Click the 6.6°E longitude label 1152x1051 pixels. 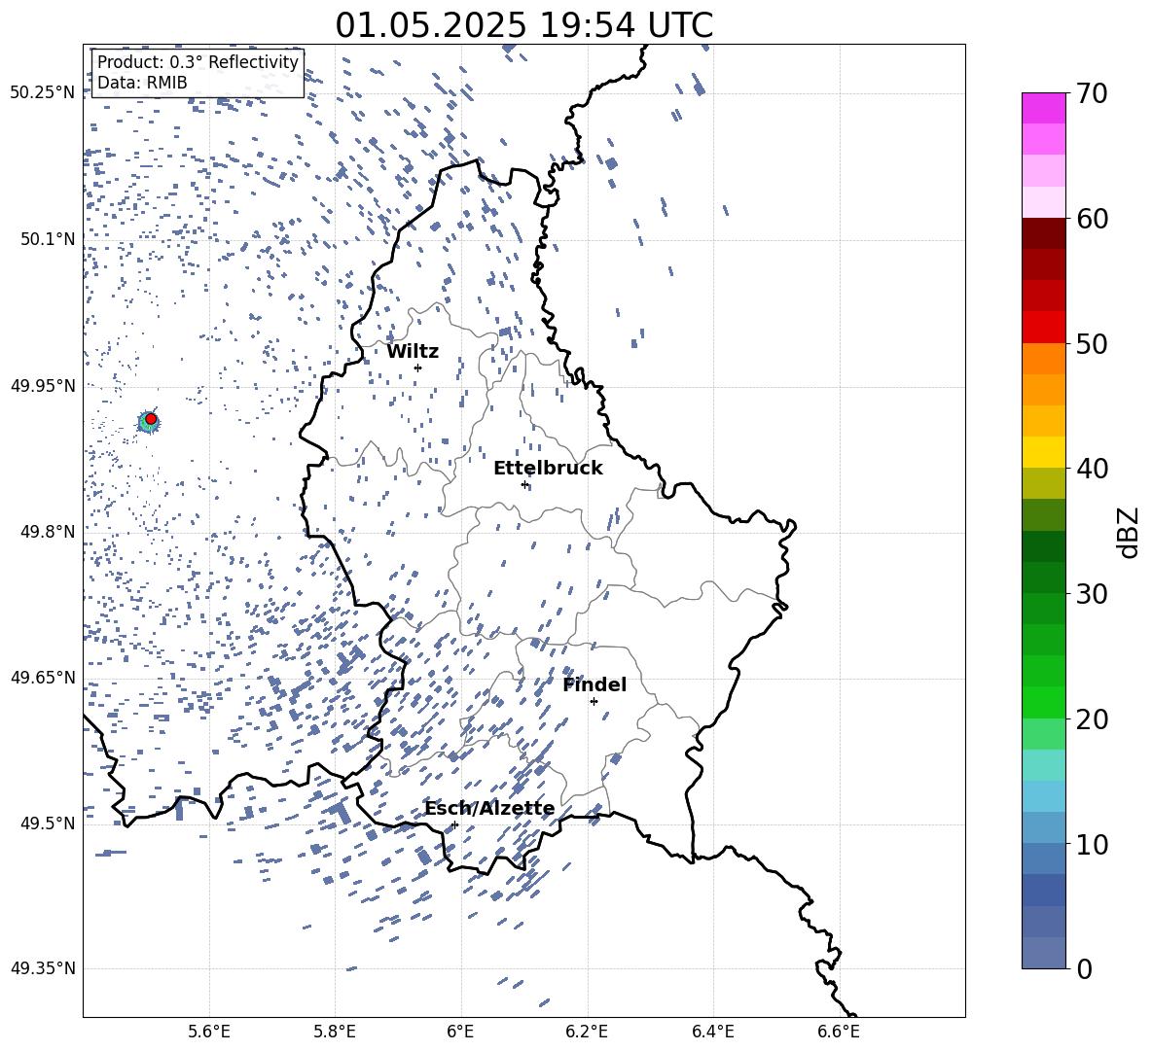(x=839, y=1032)
